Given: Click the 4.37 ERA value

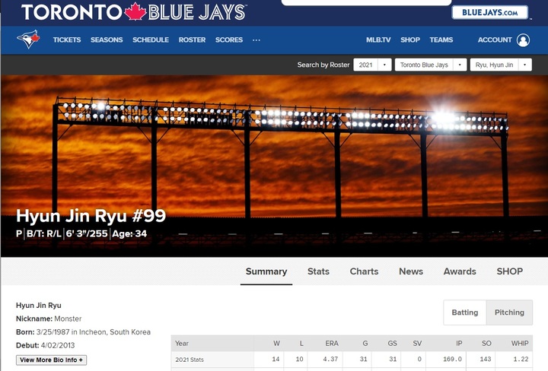Looking at the screenshot, I should point(330,359).
